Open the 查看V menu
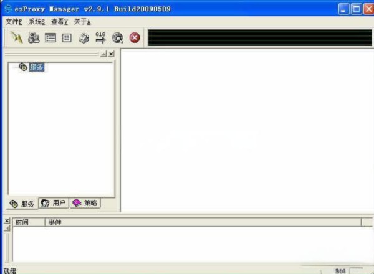374x274 pixels. pos(60,22)
